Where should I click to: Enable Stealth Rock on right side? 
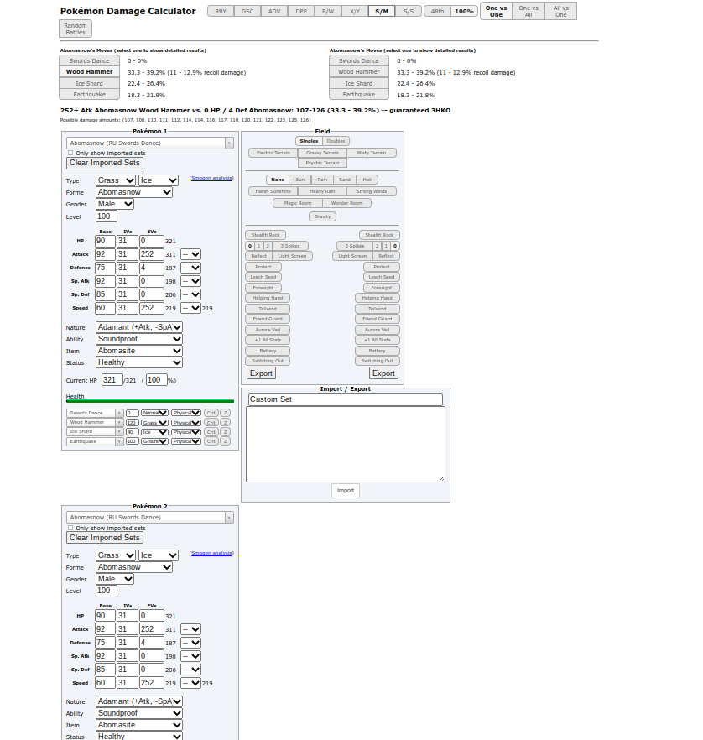click(x=379, y=235)
